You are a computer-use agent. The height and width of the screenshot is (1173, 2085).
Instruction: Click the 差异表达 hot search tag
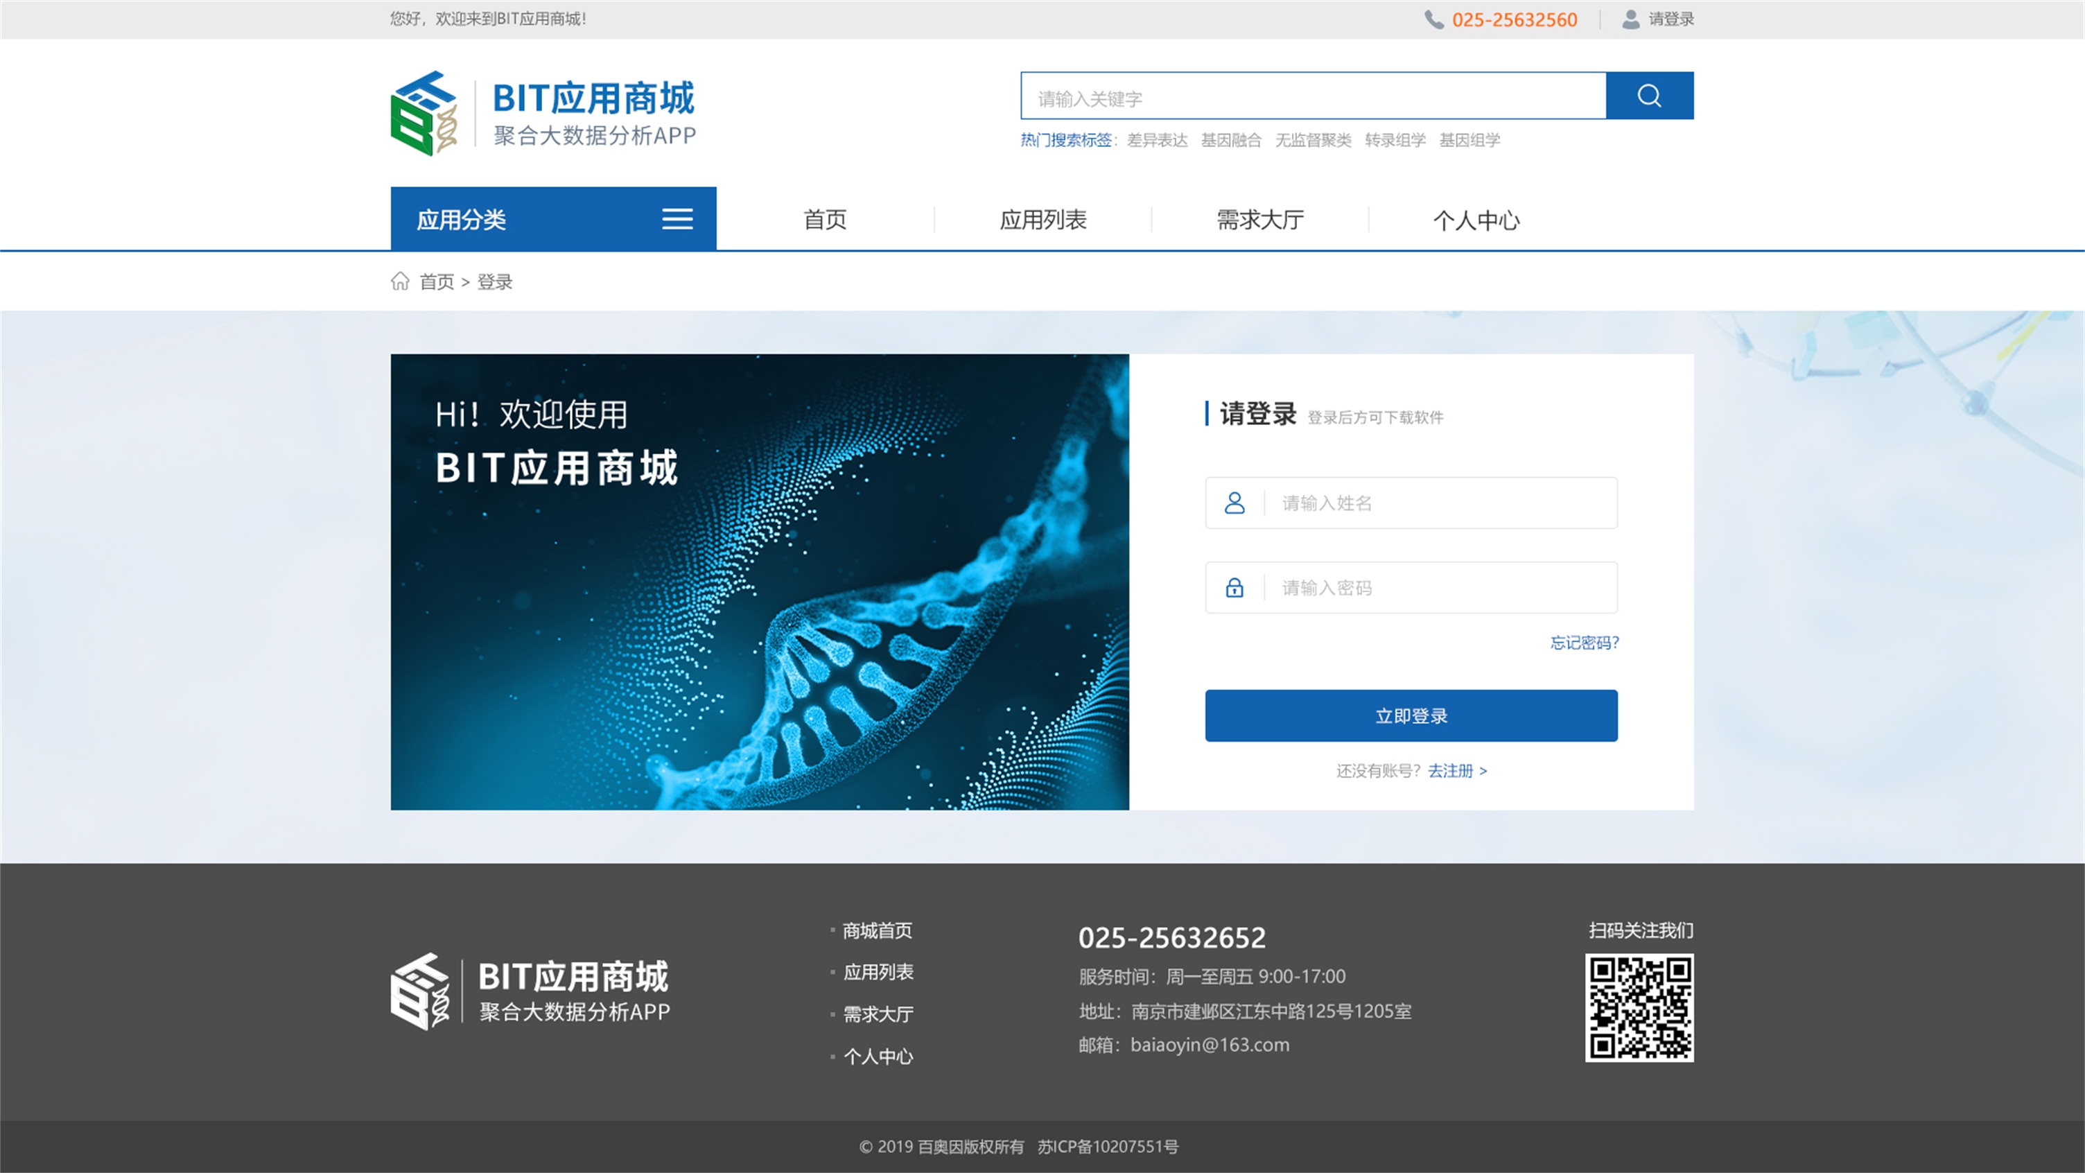(1157, 140)
